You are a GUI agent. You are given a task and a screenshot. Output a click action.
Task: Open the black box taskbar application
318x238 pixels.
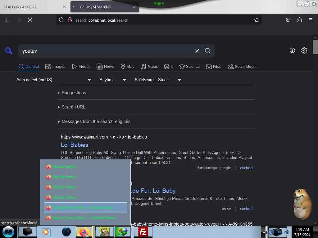click(28, 232)
